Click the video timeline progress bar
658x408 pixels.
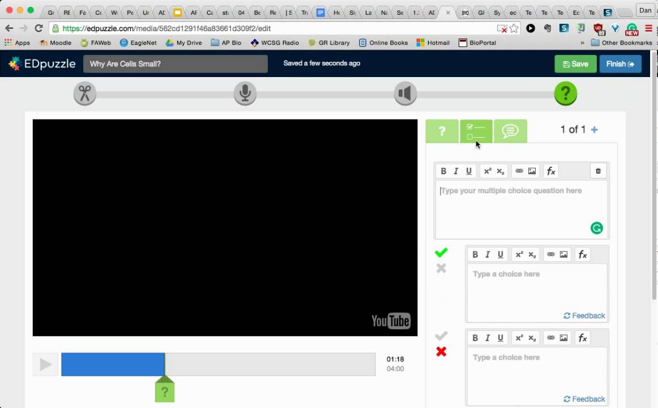[x=218, y=364]
